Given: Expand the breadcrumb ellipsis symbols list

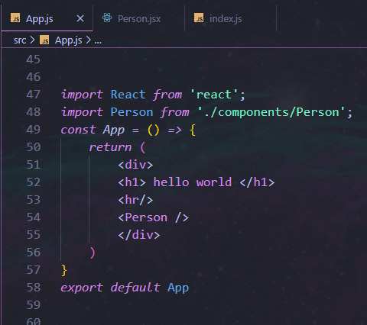Looking at the screenshot, I should [98, 40].
